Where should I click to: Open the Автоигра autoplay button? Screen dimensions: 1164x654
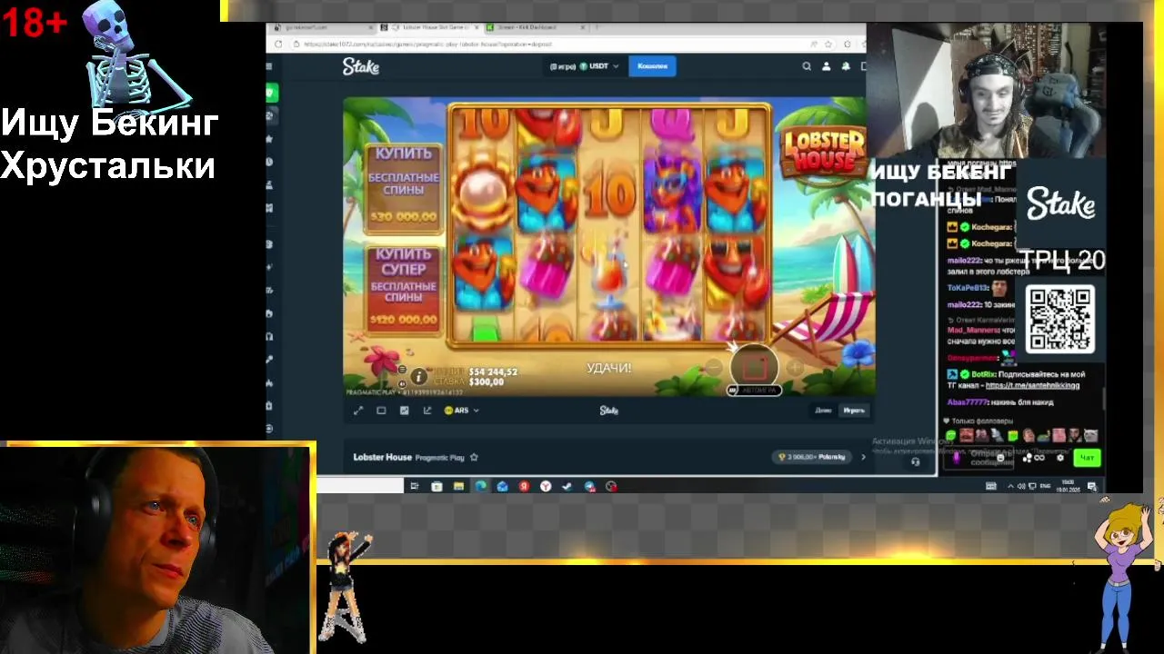coord(753,391)
